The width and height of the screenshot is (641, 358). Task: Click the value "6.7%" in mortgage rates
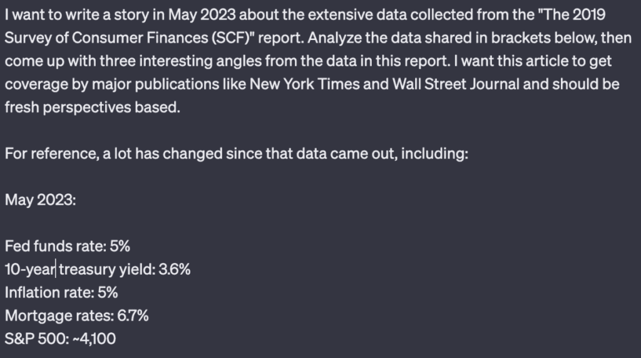(x=133, y=316)
